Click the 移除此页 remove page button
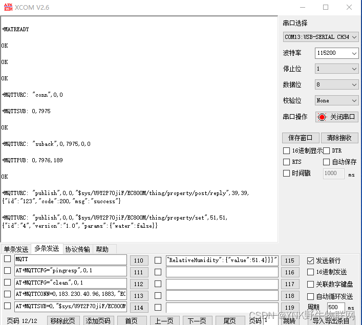This screenshot has width=362, height=325. (x=62, y=320)
